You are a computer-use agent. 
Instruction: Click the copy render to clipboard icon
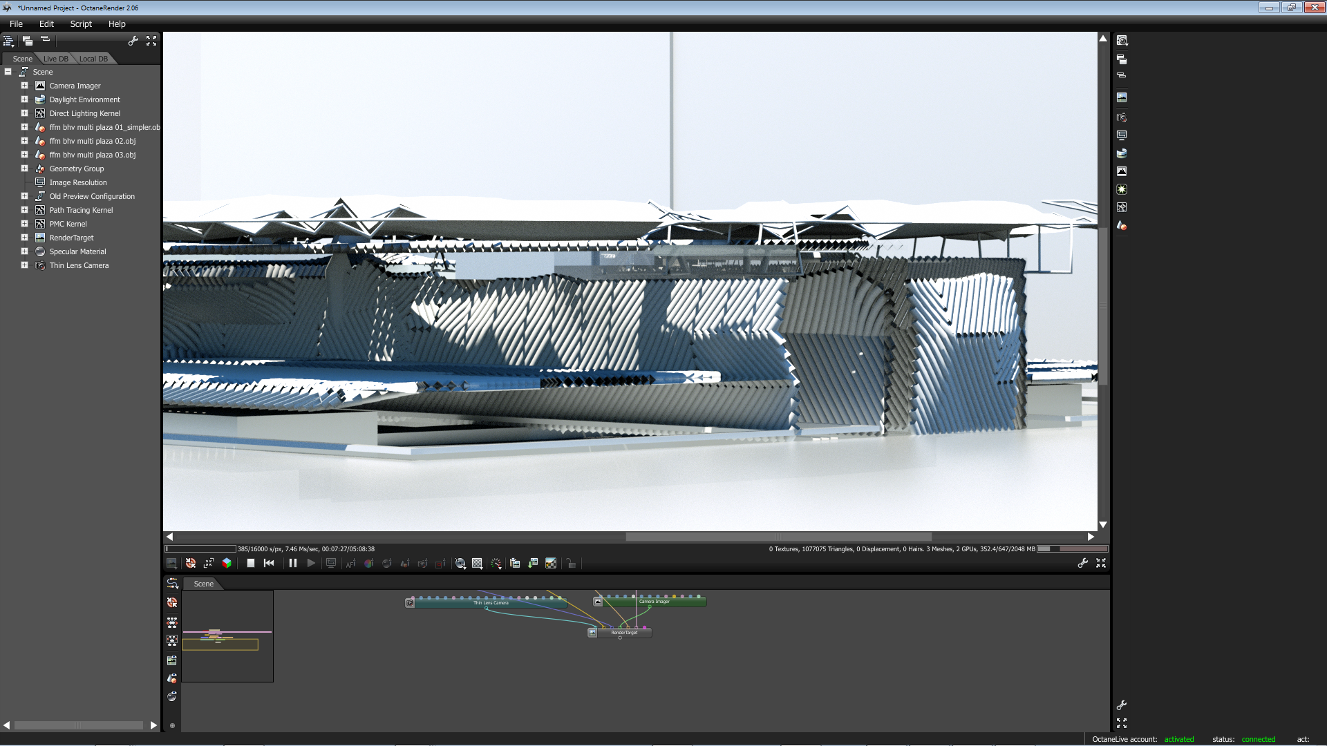[515, 564]
